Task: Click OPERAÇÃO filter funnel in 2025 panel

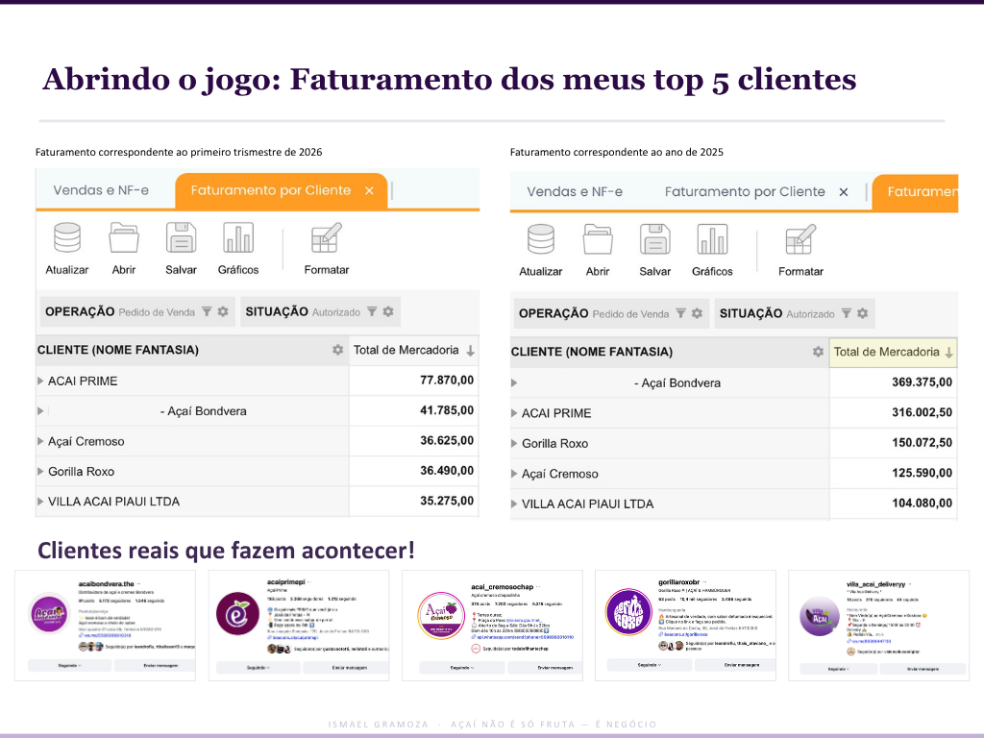Action: coord(681,313)
